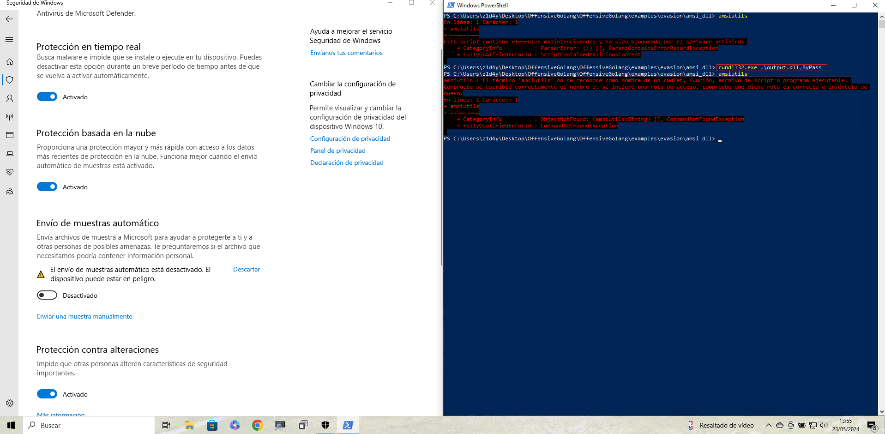885x434 pixels.
Task: Click the Windows Start button
Action: (x=11, y=425)
